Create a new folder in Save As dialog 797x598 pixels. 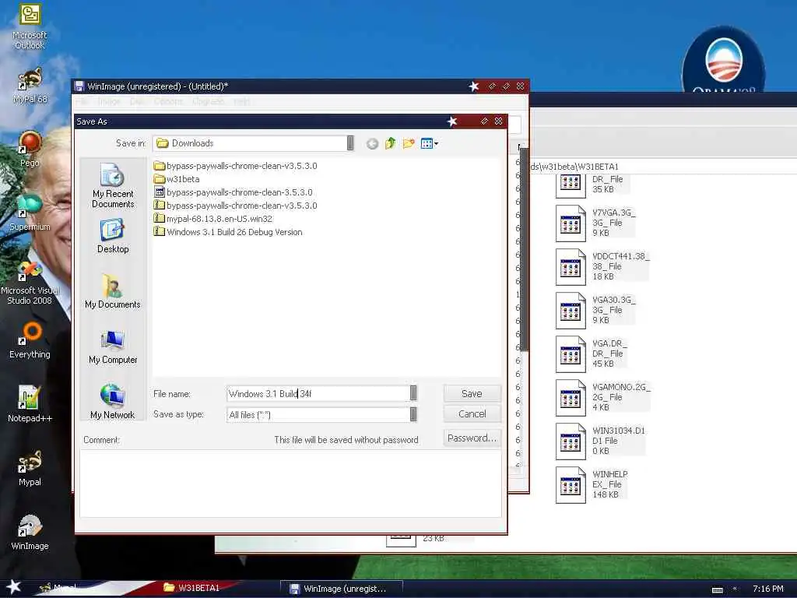408,143
